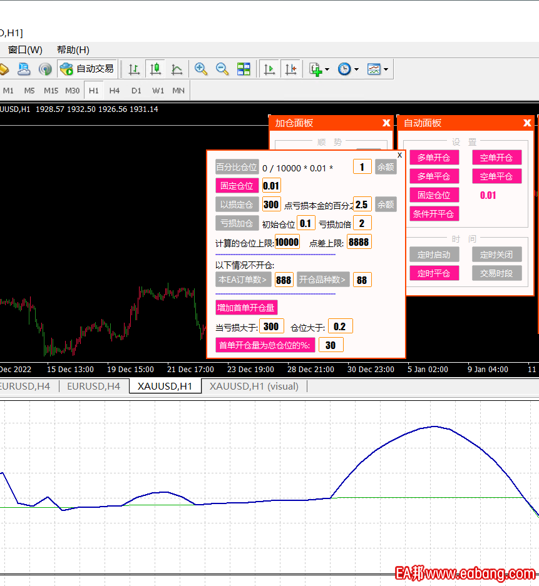Switch to line chart display
539x586 pixels.
pos(177,69)
